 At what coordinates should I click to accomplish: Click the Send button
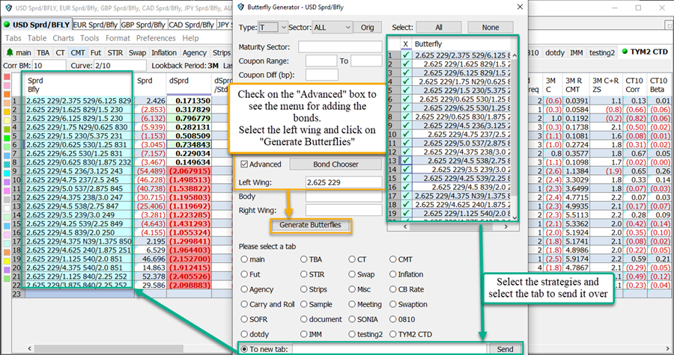coord(505,349)
